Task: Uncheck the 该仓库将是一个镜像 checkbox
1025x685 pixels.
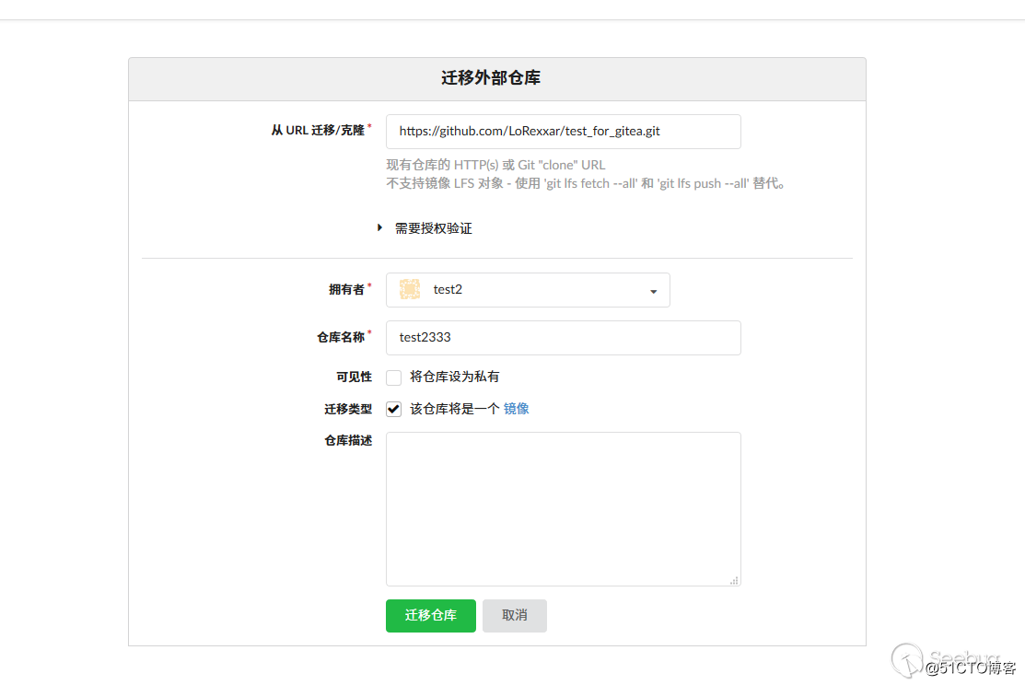Action: click(x=393, y=409)
